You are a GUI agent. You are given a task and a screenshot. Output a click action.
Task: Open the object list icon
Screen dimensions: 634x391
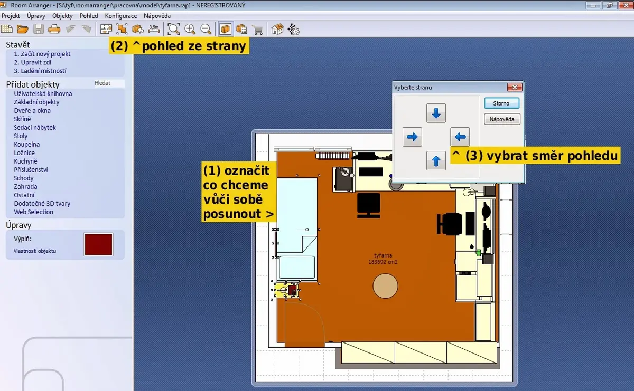(x=242, y=29)
